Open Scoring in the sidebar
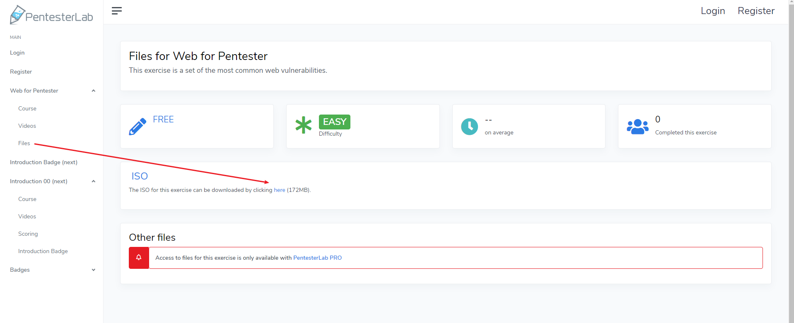794x323 pixels. (28, 234)
